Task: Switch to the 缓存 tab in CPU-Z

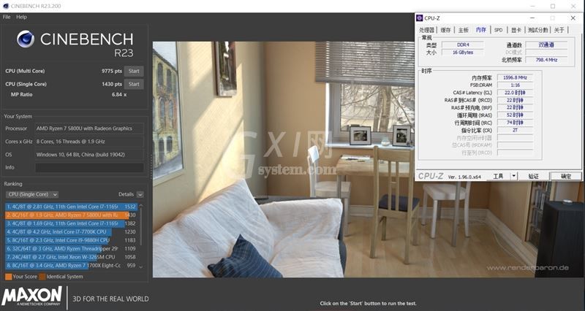Action: [x=445, y=30]
